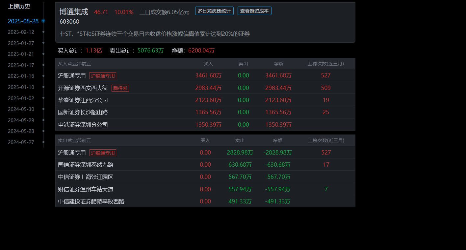Click change percentage 10.01%
Viewport: 466px width, 250px height.
coord(124,12)
